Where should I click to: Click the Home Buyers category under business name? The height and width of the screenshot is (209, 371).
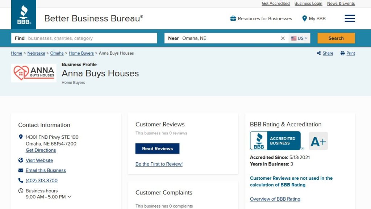(x=73, y=83)
